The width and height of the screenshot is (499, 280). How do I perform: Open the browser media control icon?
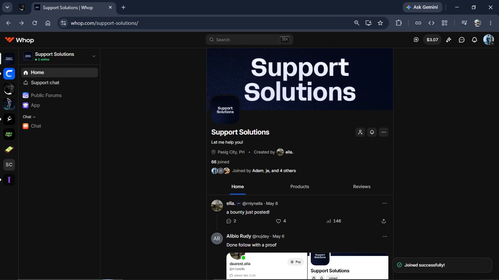click(464, 23)
